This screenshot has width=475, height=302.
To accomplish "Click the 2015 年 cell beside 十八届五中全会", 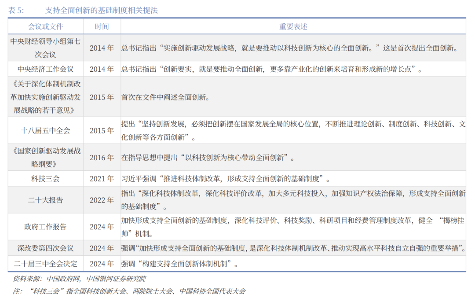I will [102, 131].
